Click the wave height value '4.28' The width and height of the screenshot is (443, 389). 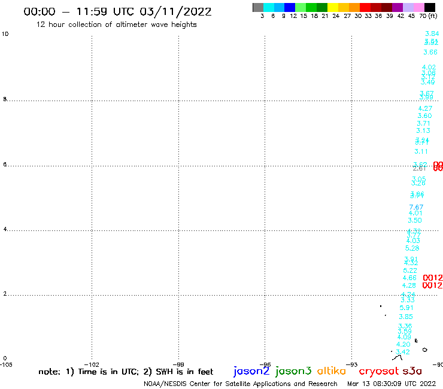pos(409,285)
